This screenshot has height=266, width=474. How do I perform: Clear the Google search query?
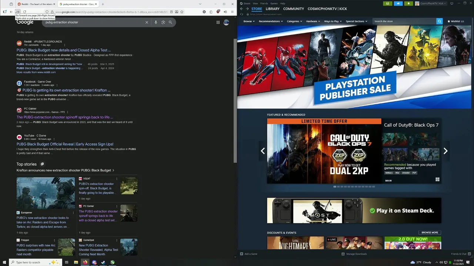tap(147, 22)
